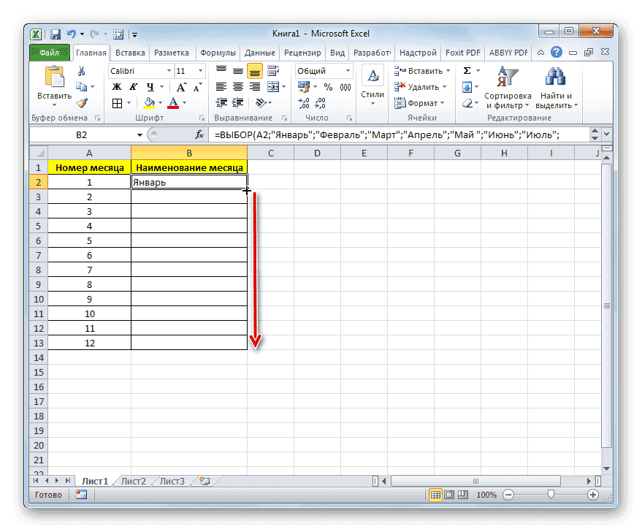The height and width of the screenshot is (532, 642).
Task: Click the AutoSum Σ icon
Action: (x=465, y=69)
